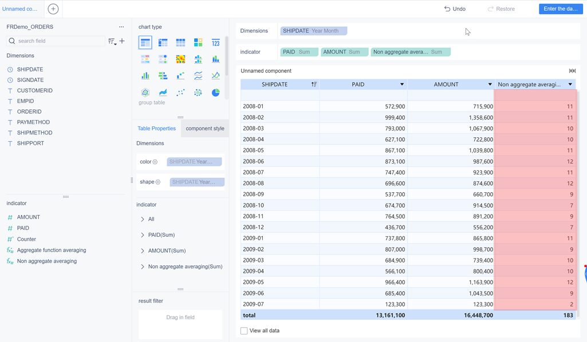Viewport: 587px width, 342px height.
Task: Switch to the component style tab
Action: click(205, 129)
